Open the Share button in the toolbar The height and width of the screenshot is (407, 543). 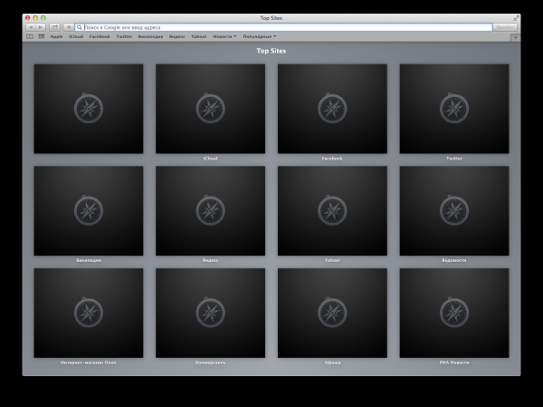pos(54,27)
